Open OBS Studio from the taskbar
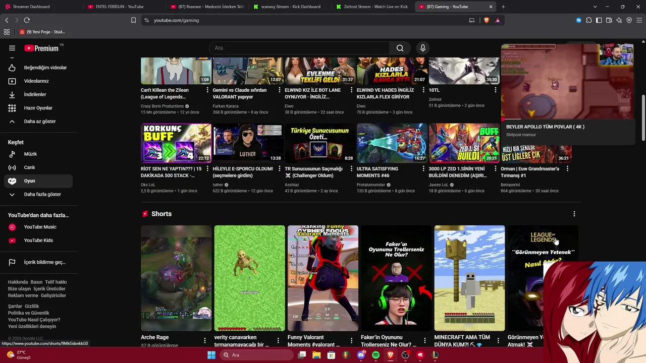The height and width of the screenshot is (363, 646). coord(405,355)
